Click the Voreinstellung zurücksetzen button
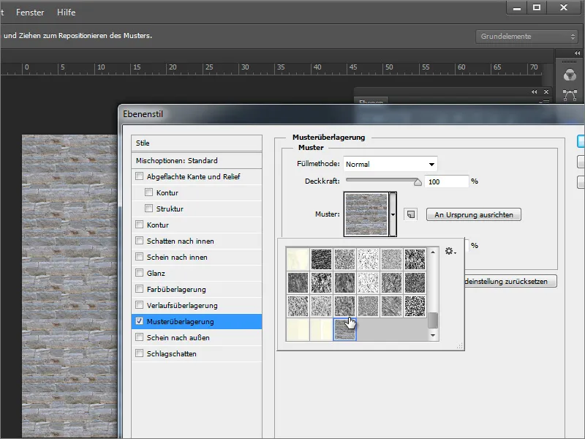This screenshot has height=439, width=585. coord(510,282)
